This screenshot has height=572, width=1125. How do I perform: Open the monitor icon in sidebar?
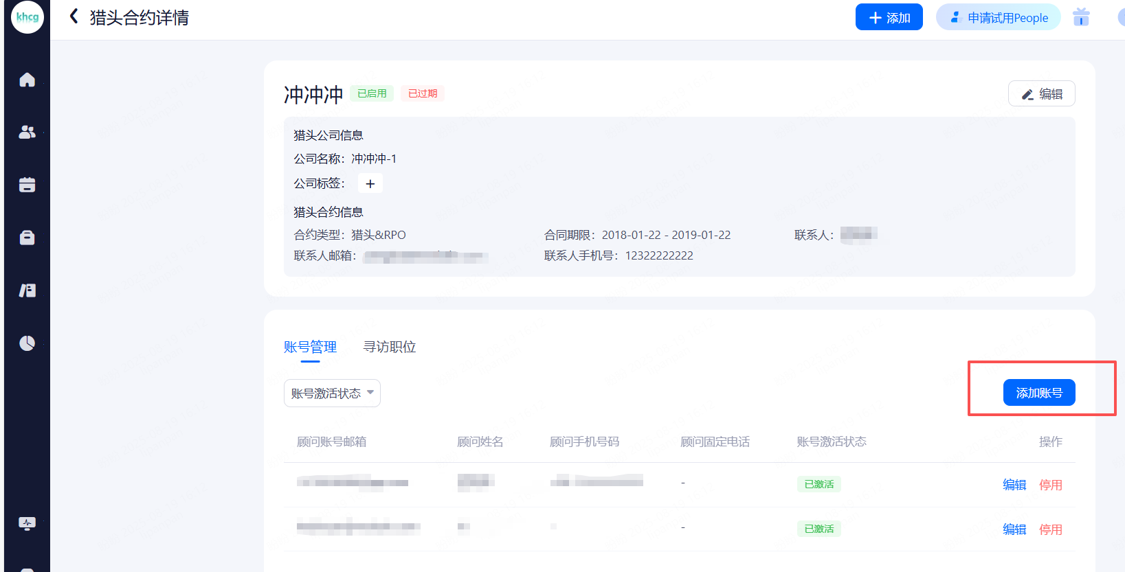click(x=27, y=524)
